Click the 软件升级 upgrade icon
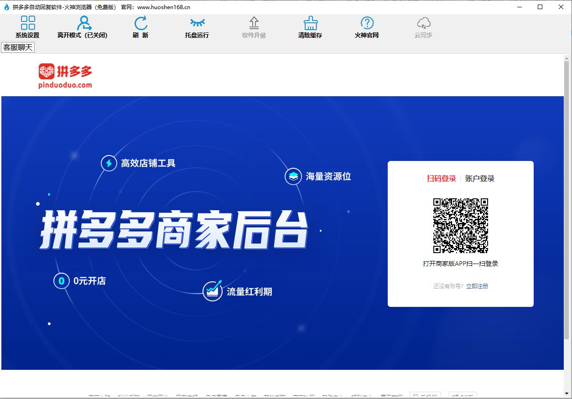 pos(254,23)
